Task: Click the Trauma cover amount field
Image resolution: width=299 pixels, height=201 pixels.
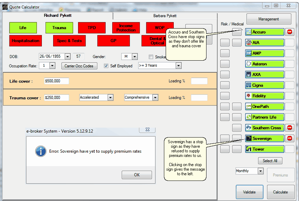Action: point(56,98)
